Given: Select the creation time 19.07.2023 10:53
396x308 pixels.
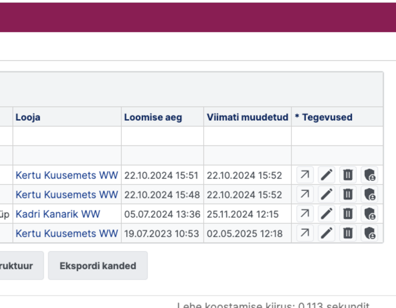Looking at the screenshot, I should [x=161, y=234].
